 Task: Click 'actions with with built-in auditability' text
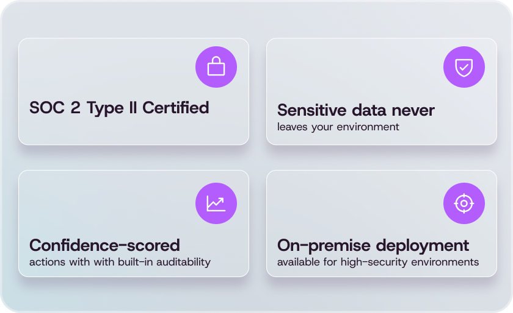(x=120, y=262)
